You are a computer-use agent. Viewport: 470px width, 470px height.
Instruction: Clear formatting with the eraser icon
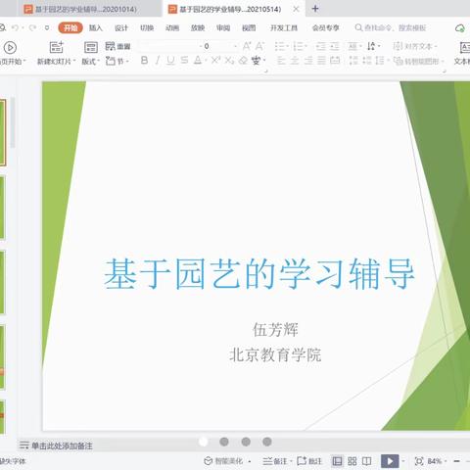pyautogui.click(x=243, y=61)
